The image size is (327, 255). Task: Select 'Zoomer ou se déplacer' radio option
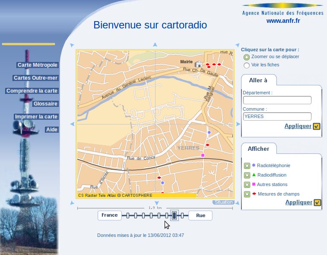[x=247, y=57]
